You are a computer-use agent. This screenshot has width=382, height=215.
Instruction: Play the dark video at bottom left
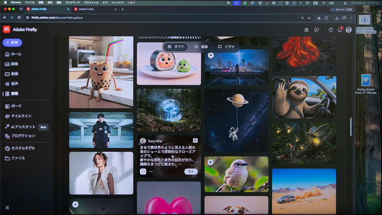(x=75, y=204)
